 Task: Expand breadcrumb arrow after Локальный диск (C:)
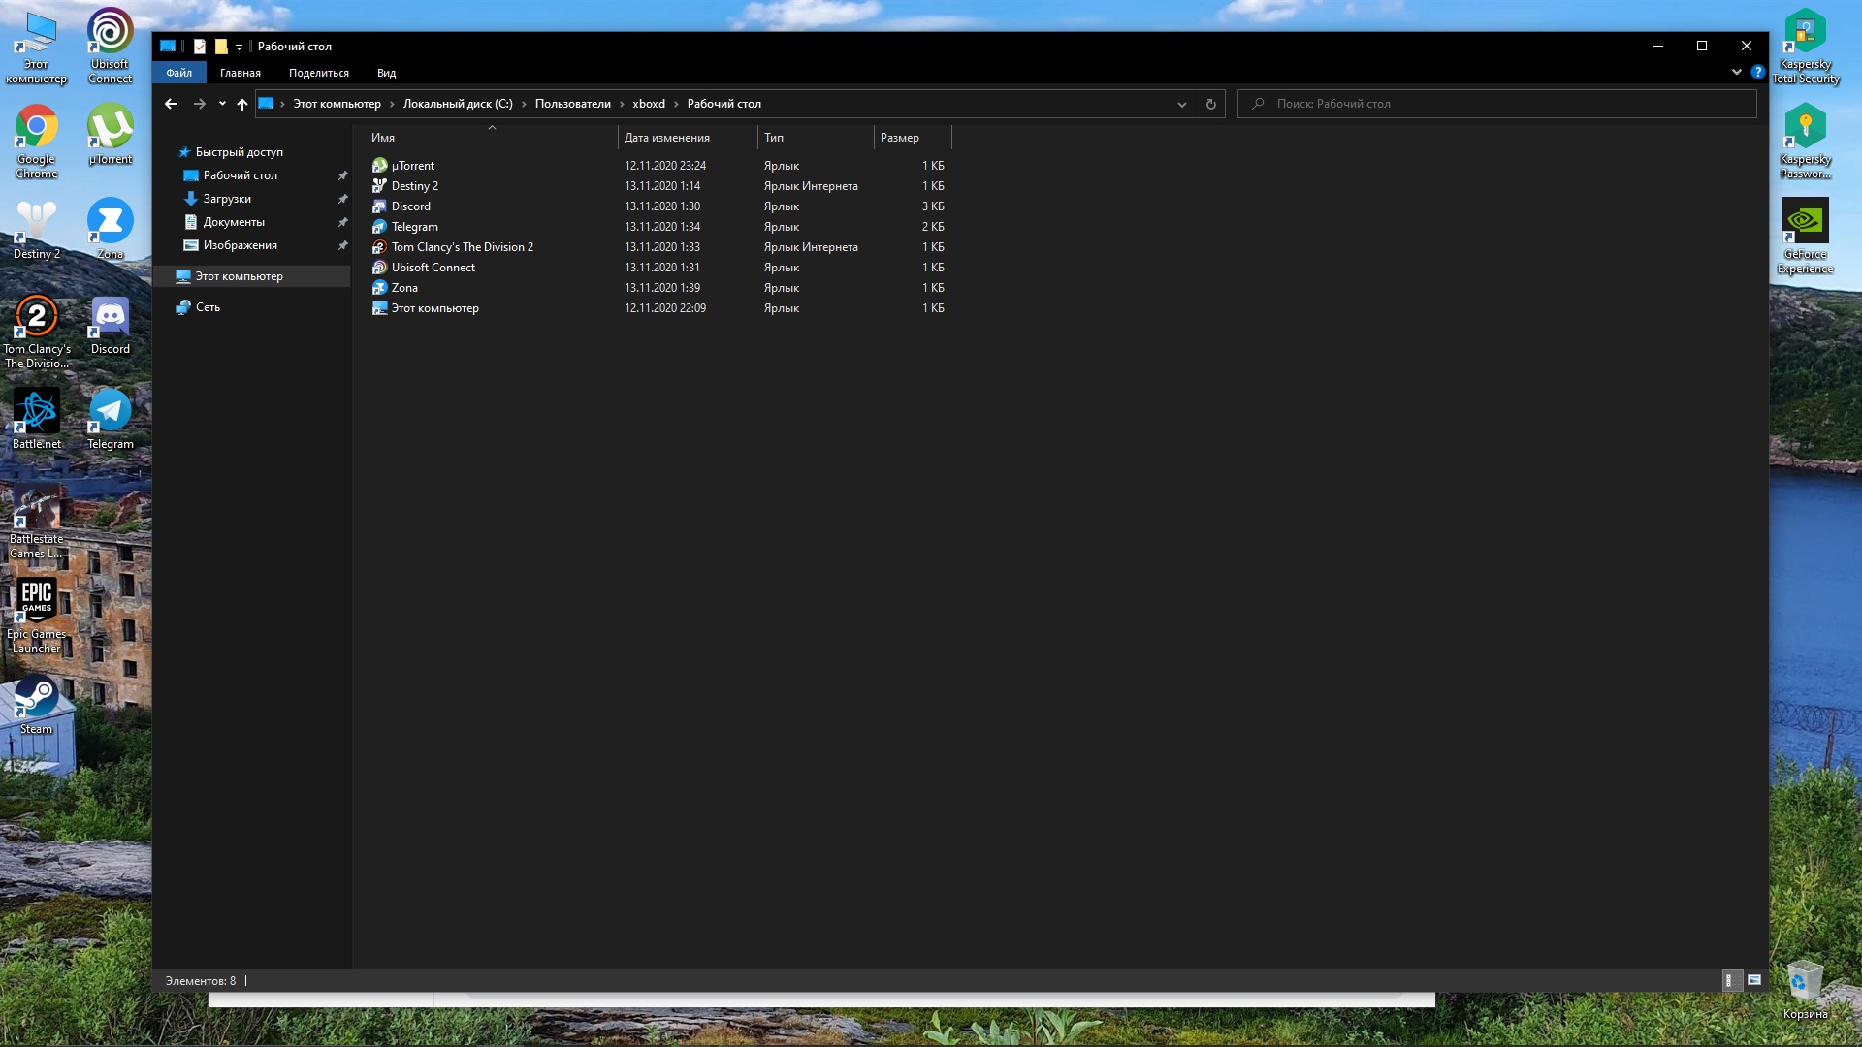click(524, 104)
